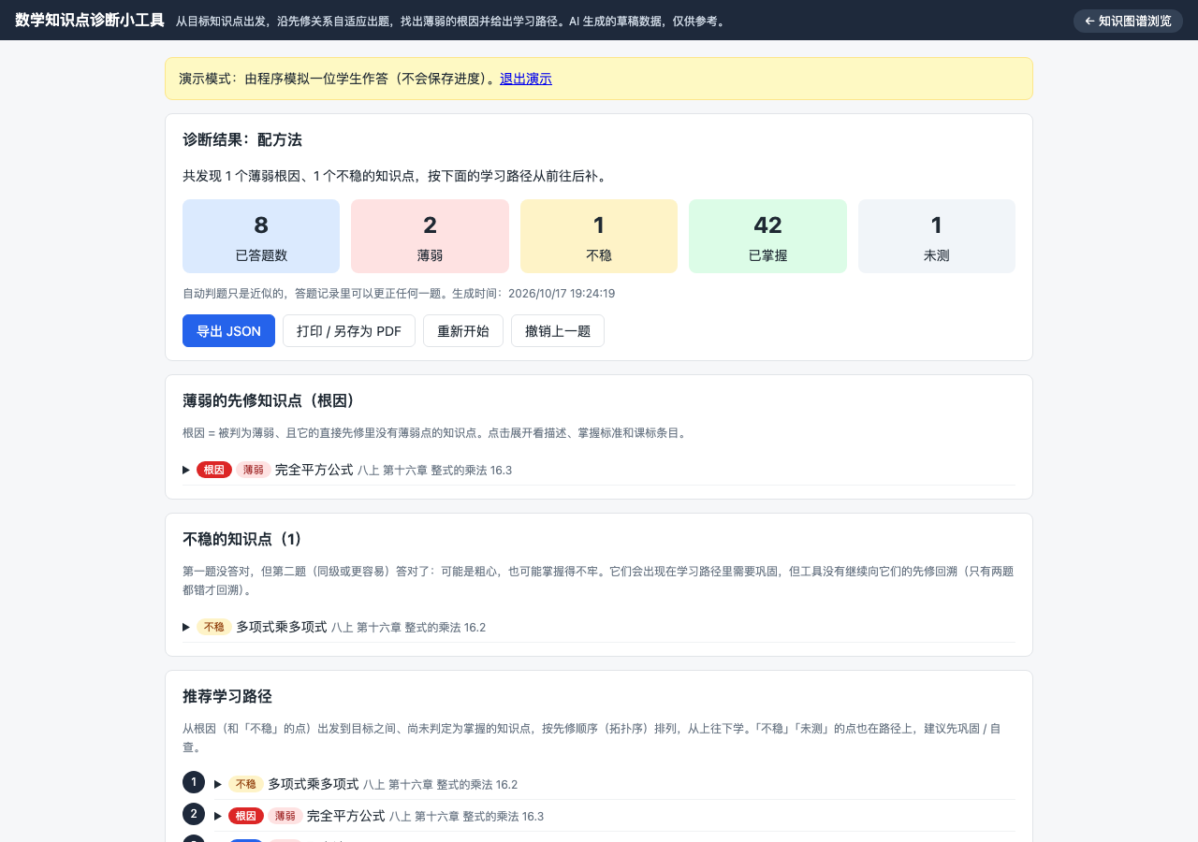Click the 撤销上一题 button

pos(558,330)
